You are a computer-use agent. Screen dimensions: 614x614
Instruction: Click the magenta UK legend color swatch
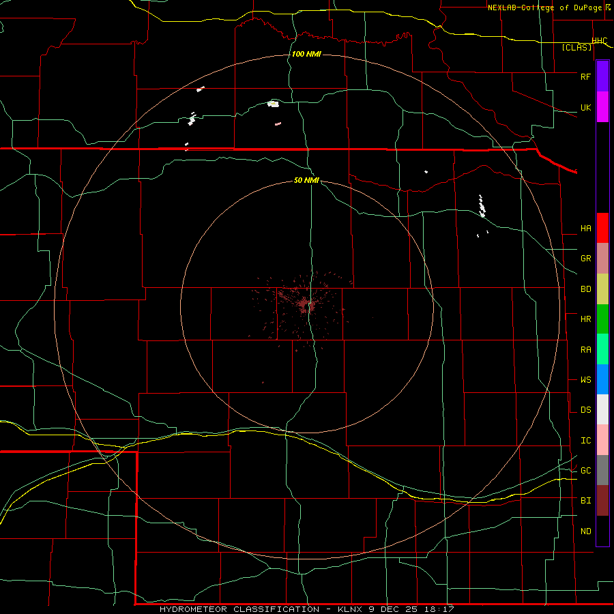point(602,107)
